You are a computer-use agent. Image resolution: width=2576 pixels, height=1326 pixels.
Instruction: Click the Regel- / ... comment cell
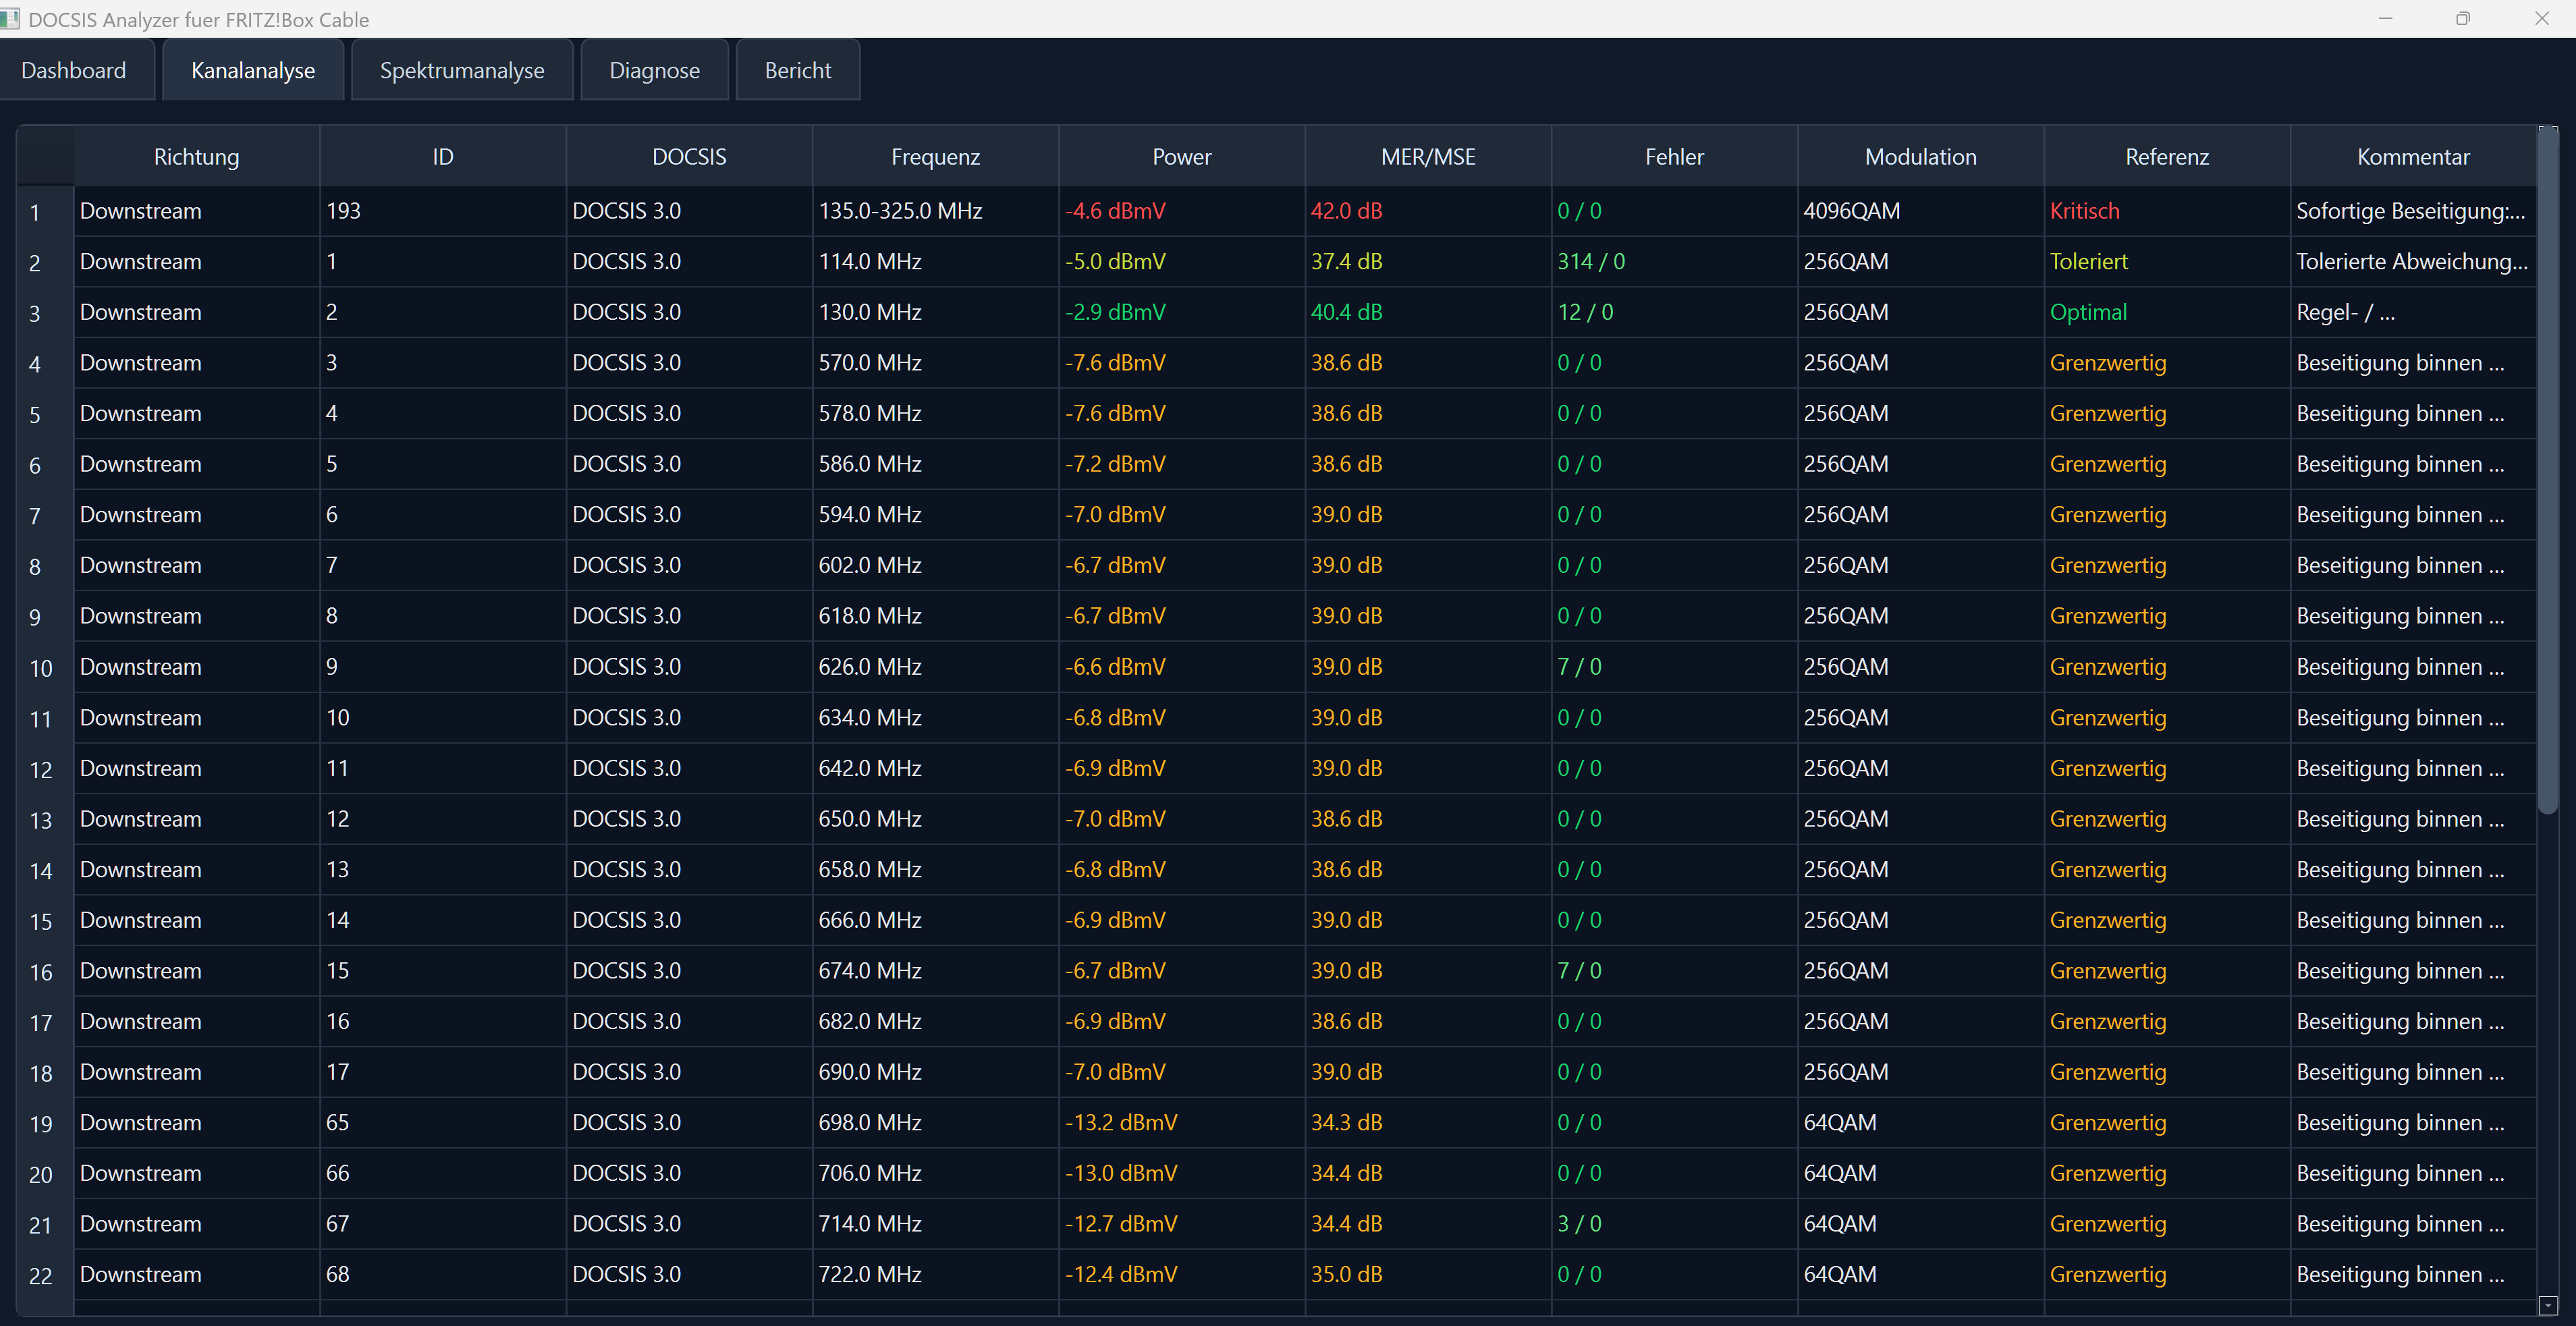coord(2413,312)
